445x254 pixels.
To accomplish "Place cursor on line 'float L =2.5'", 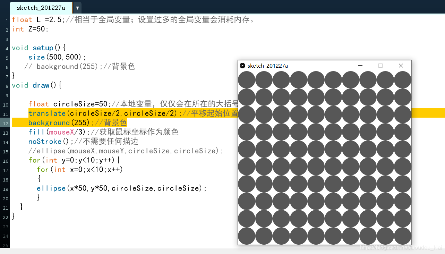I will pos(134,20).
